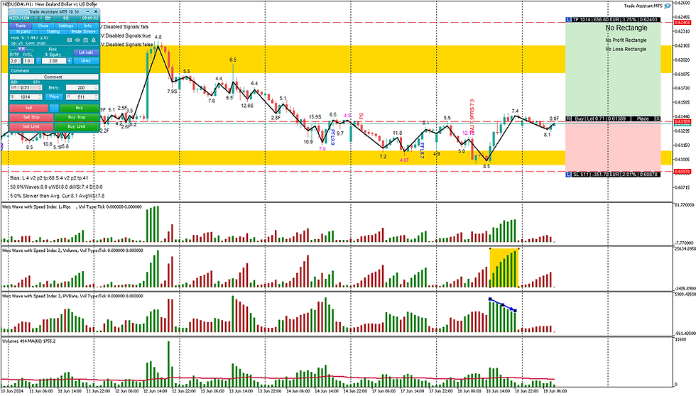
Task: Click the red Sell button
Action: point(28,108)
